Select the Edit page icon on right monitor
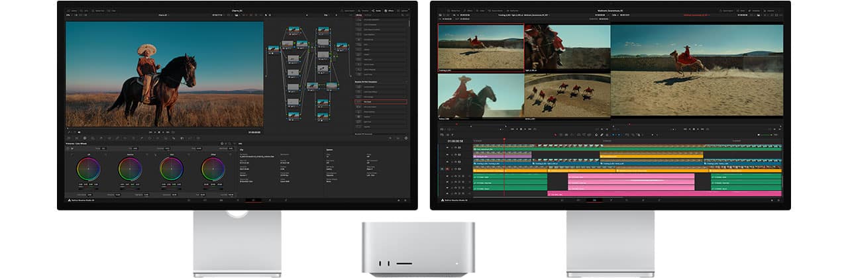The height and width of the screenshot is (278, 848). point(594,199)
